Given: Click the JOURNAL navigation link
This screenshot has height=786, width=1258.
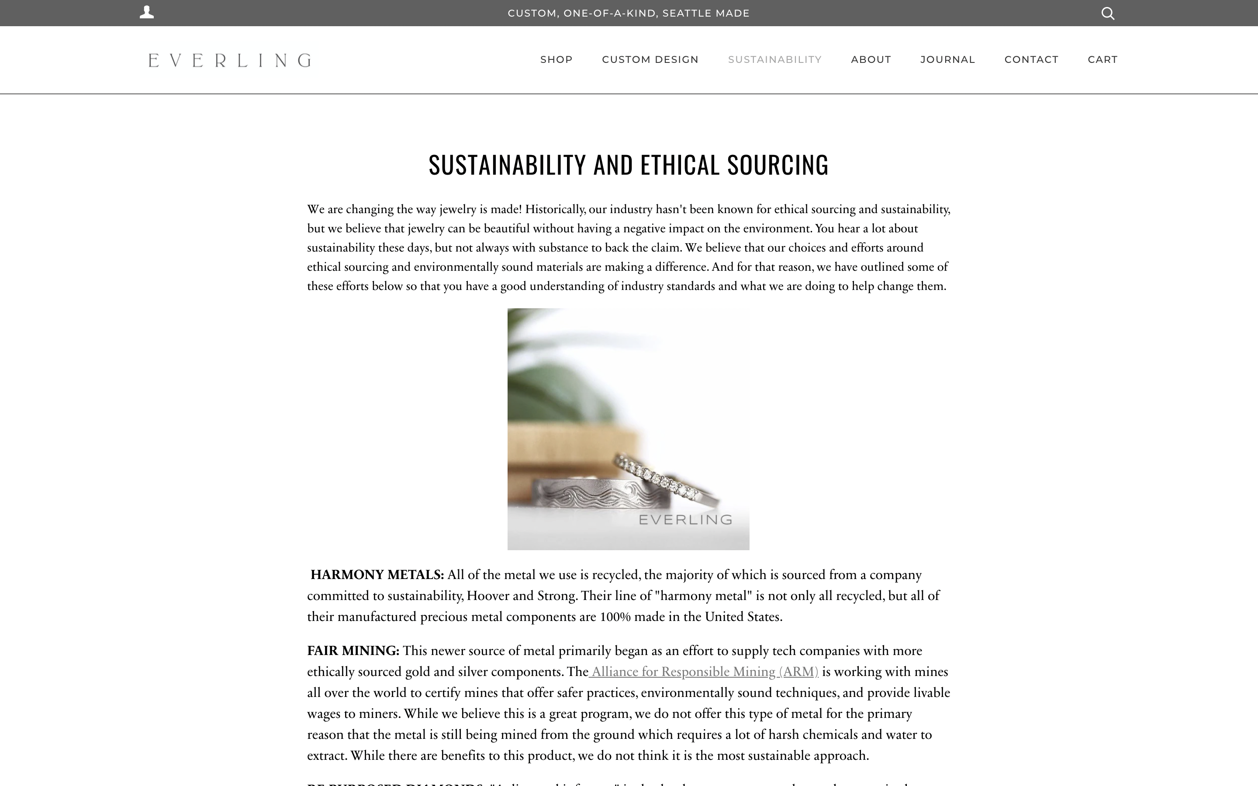Looking at the screenshot, I should click(x=948, y=59).
